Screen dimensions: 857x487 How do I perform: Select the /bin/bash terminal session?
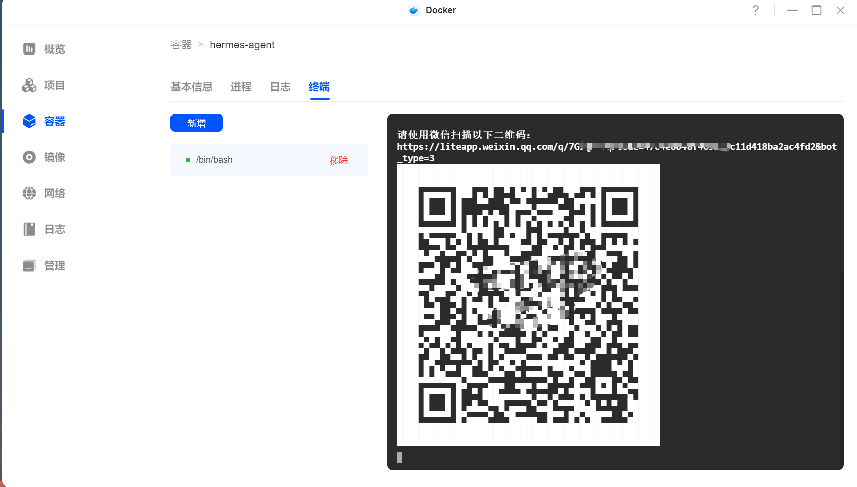pyautogui.click(x=269, y=160)
